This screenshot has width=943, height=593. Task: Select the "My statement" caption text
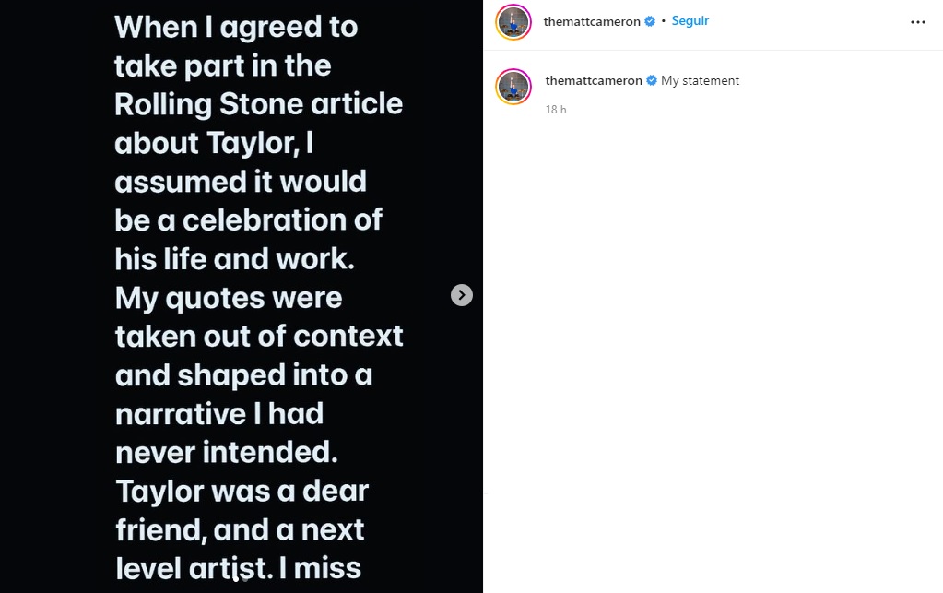(701, 81)
